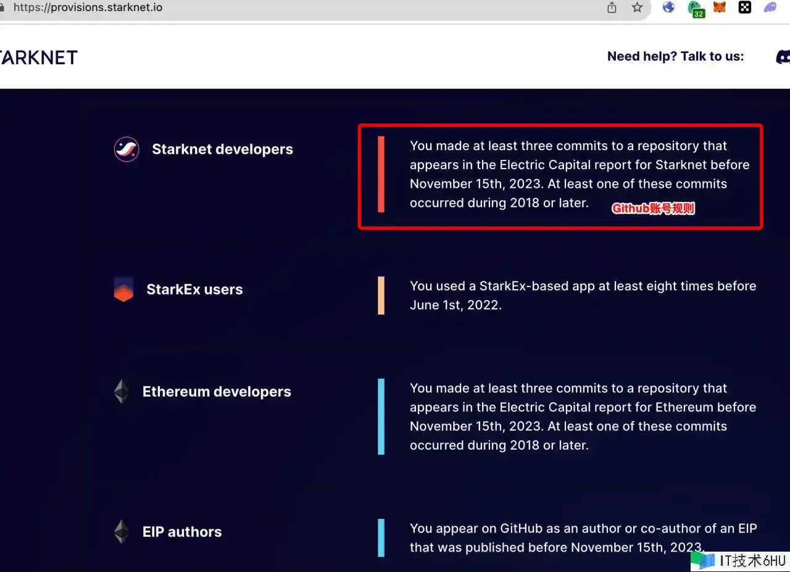Open the purple ghost Phantom extension
Viewport: 790px width, 572px height.
(770, 7)
